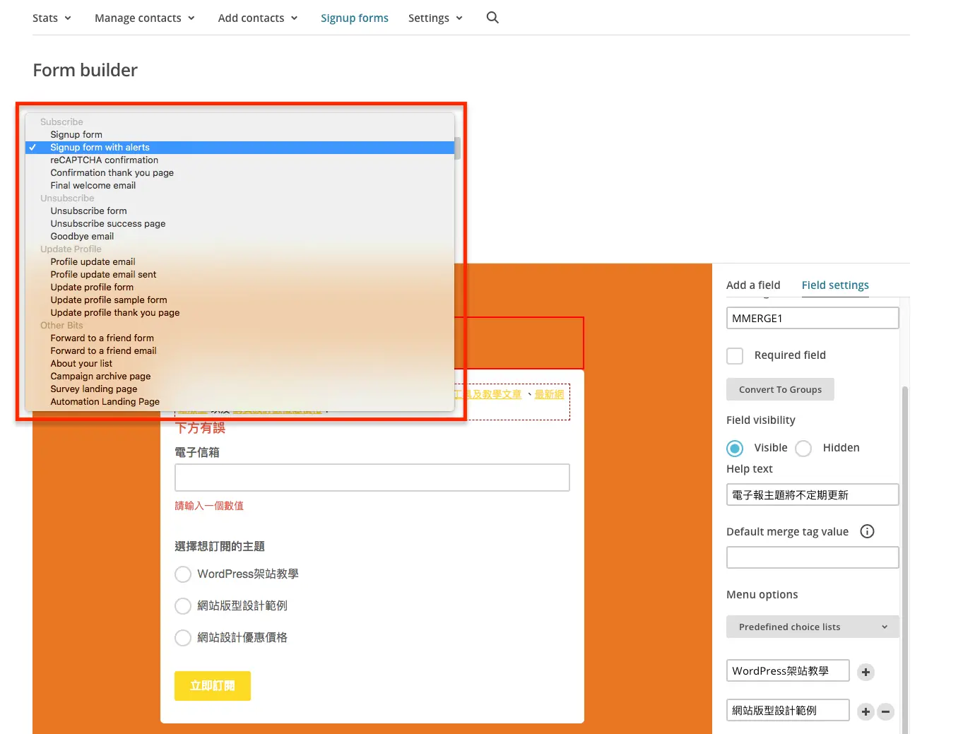Viewport: 963px width, 734px height.
Task: Select the Hidden radio button
Action: pos(803,448)
